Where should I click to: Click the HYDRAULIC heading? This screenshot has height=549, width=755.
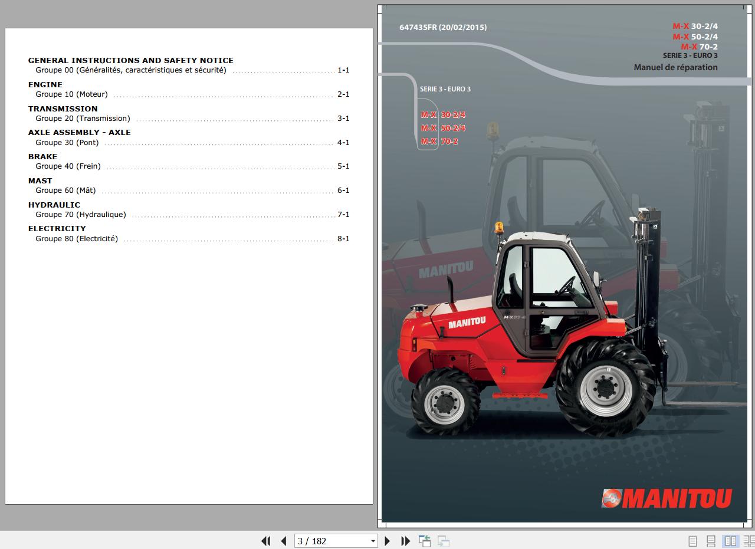pos(54,205)
